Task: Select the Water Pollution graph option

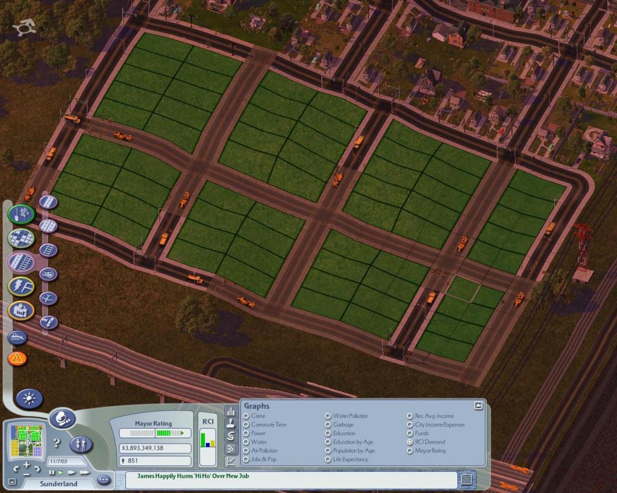Action: click(328, 416)
